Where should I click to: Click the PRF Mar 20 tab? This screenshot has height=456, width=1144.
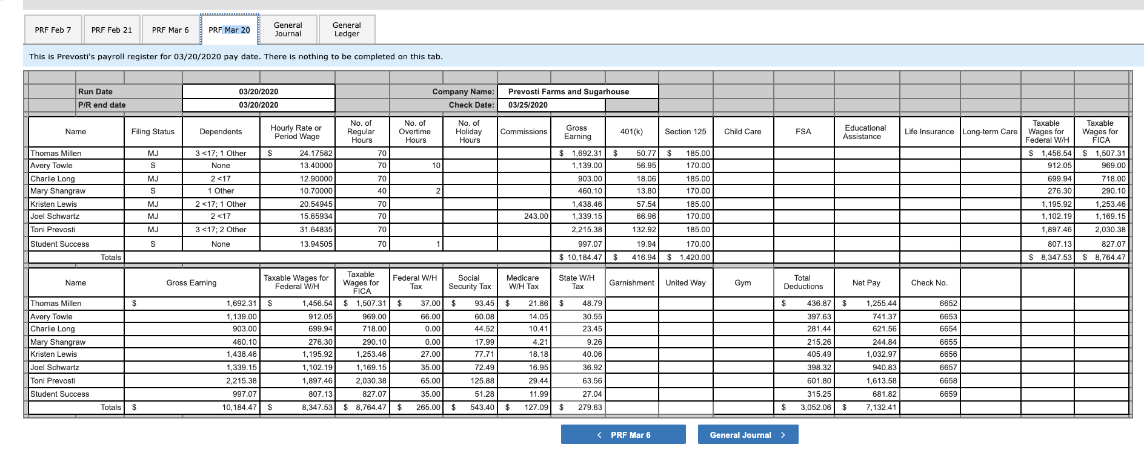click(229, 30)
